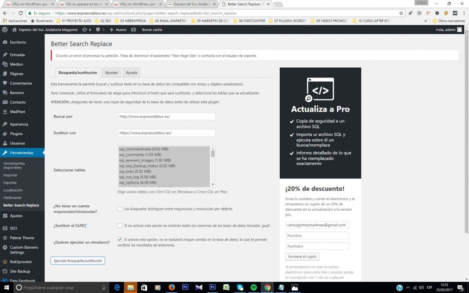Click the Yoast SEO icon in admin bar

(133, 29)
